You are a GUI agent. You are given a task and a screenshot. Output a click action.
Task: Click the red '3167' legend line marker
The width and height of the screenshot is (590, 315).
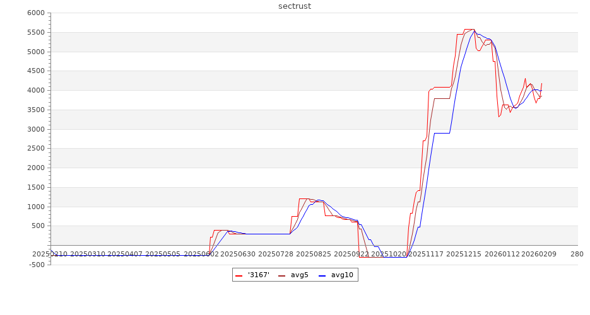point(239,275)
